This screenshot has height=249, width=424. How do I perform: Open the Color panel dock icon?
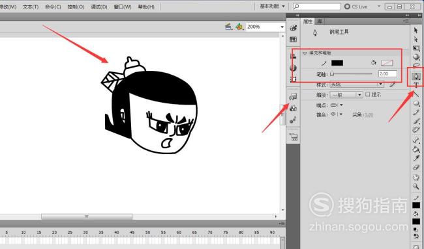293,28
